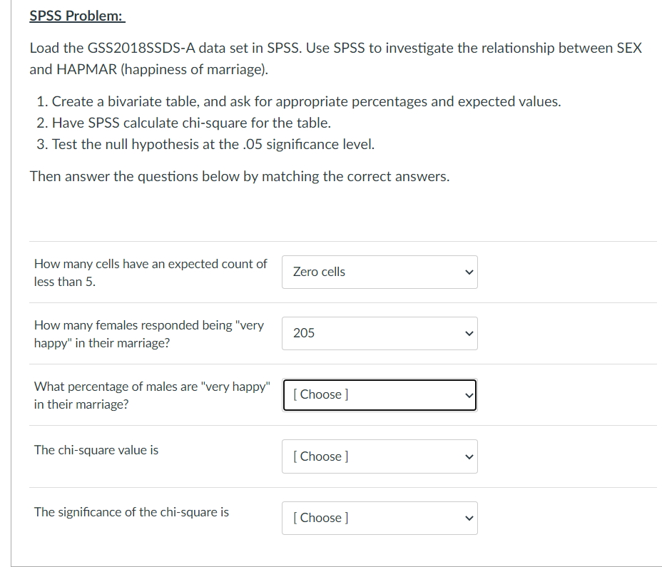The width and height of the screenshot is (662, 567).
Task: Click the males 'very happy' percentage question
Action: (x=151, y=394)
